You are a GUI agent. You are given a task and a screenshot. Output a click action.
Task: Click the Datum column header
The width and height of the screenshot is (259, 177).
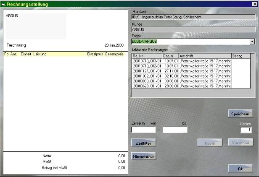point(170,56)
